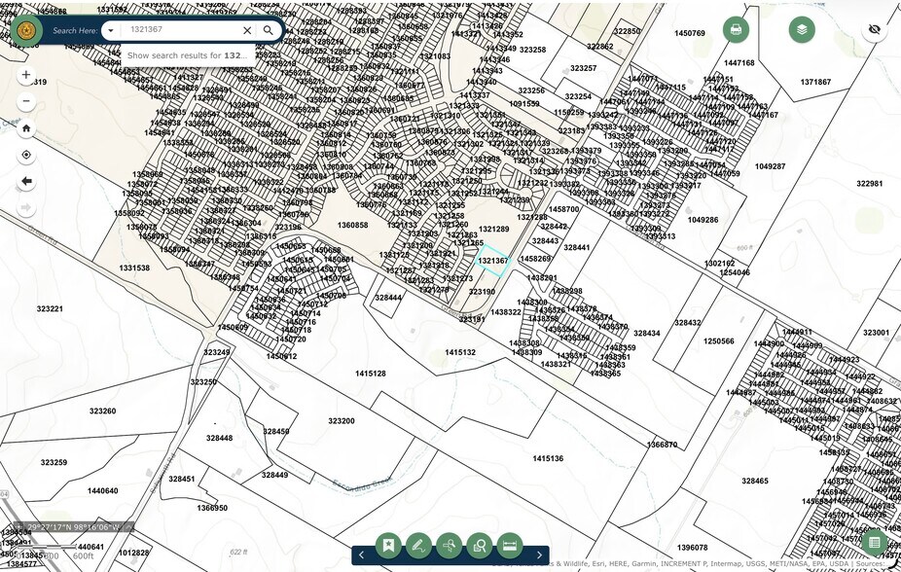Screen dimensions: 901x572
Task: Run search with magnifier button
Action: [x=269, y=30]
